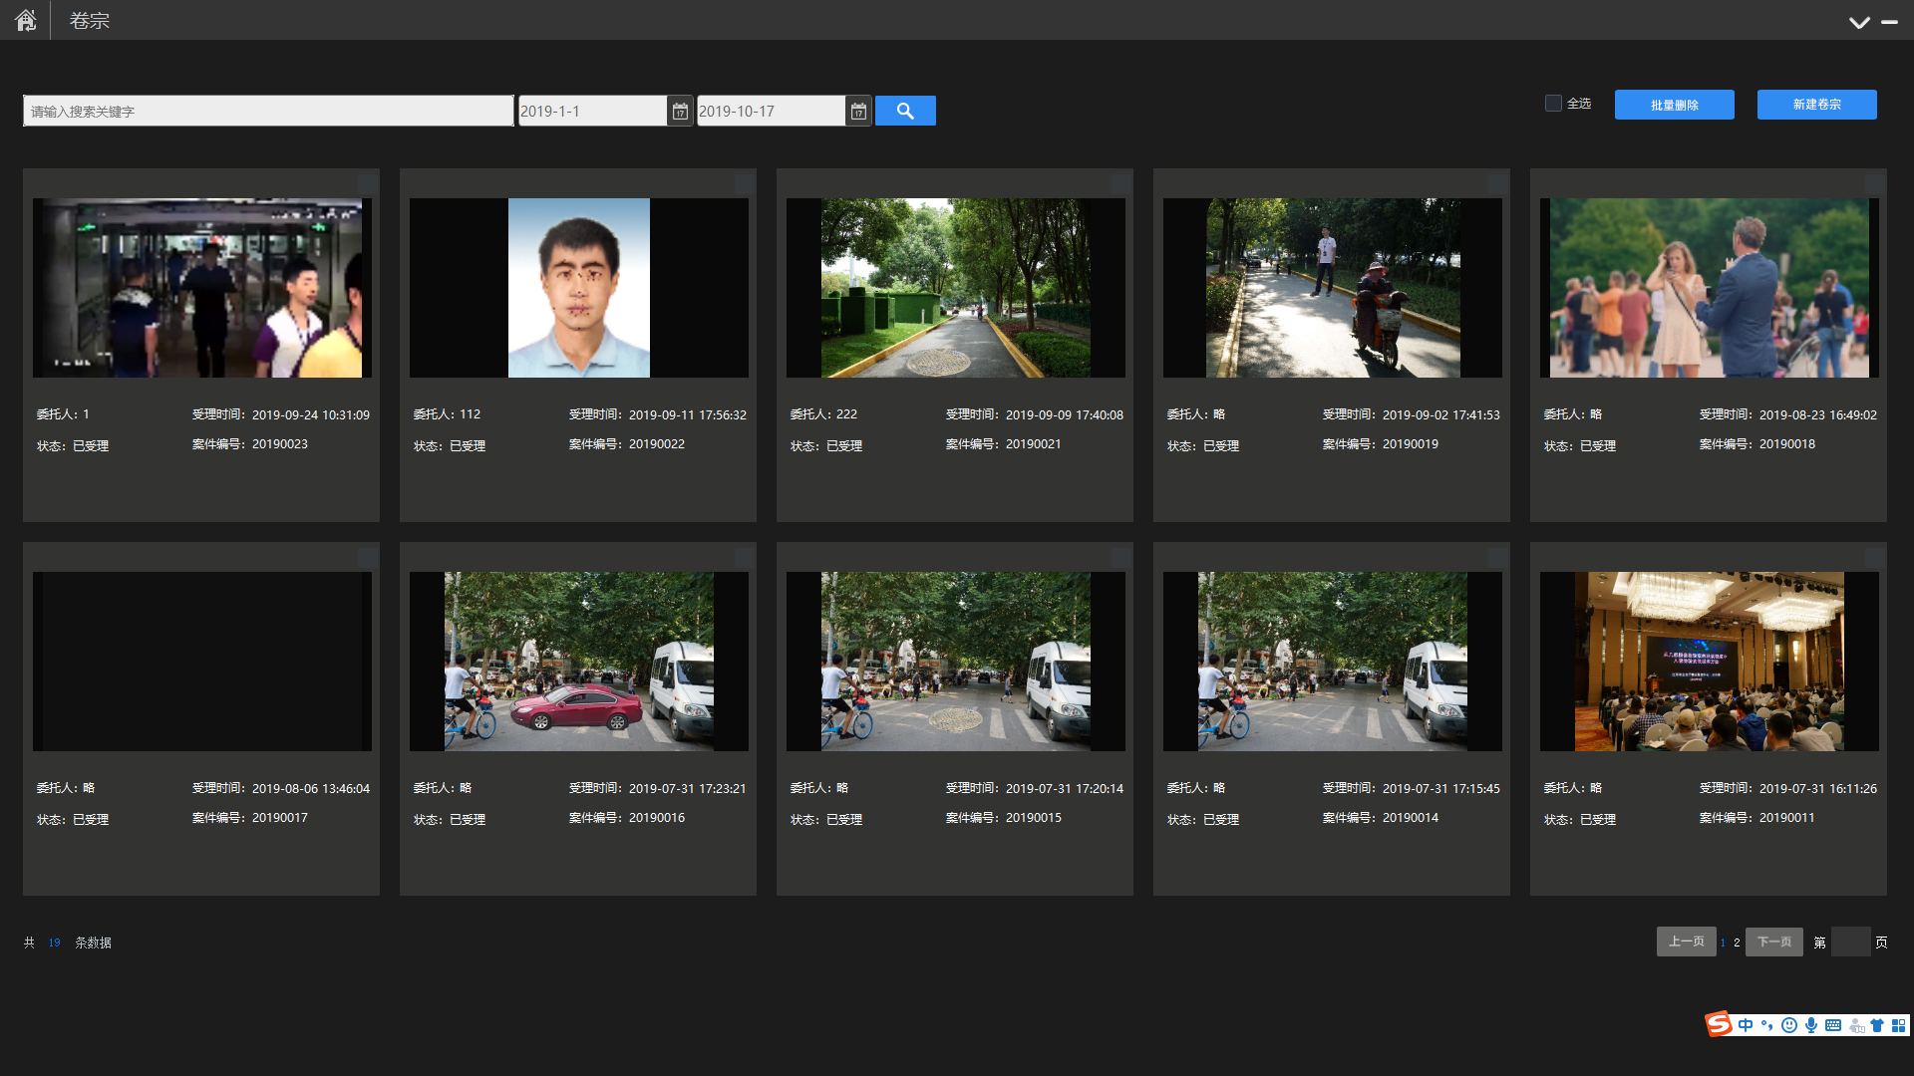The height and width of the screenshot is (1076, 1914).
Task: Tick the checkbox on case 20190015 card
Action: (x=1120, y=557)
